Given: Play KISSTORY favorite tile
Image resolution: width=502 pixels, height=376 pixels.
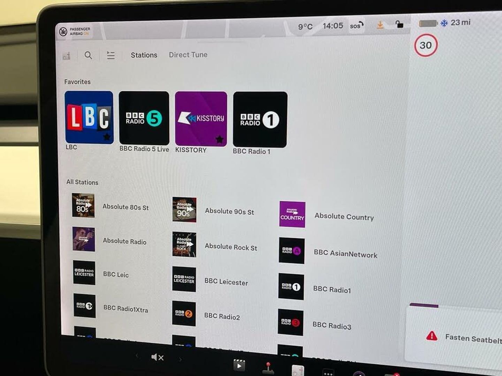Looking at the screenshot, I should [201, 119].
